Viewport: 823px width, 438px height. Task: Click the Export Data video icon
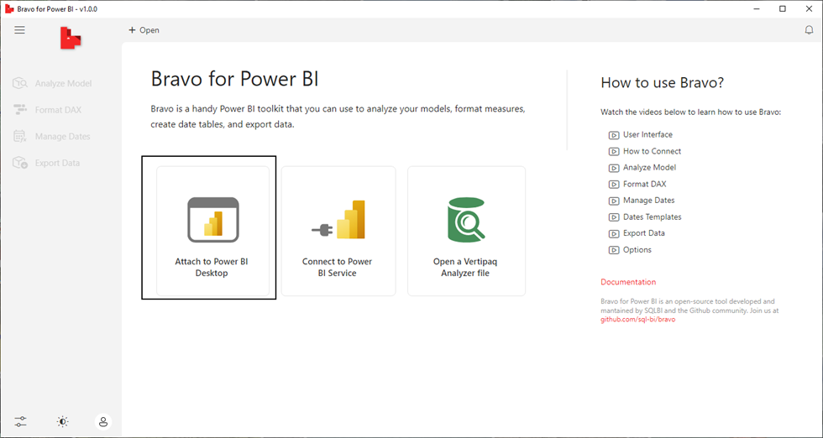point(614,233)
